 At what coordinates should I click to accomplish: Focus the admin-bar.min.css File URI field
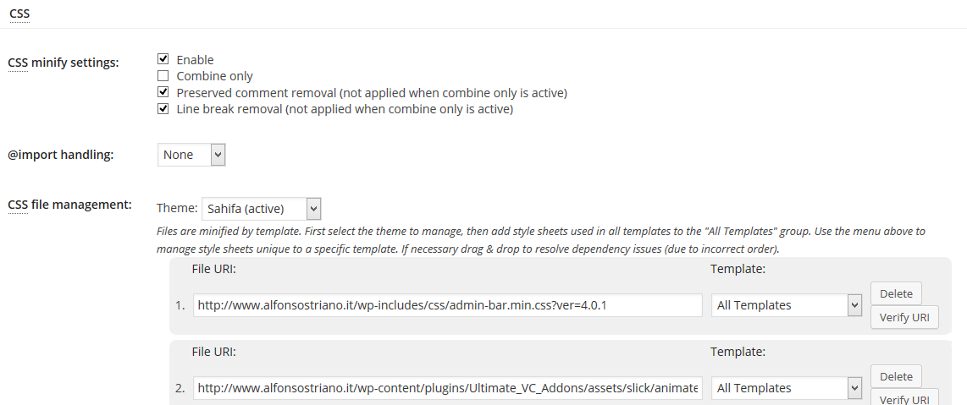point(448,304)
